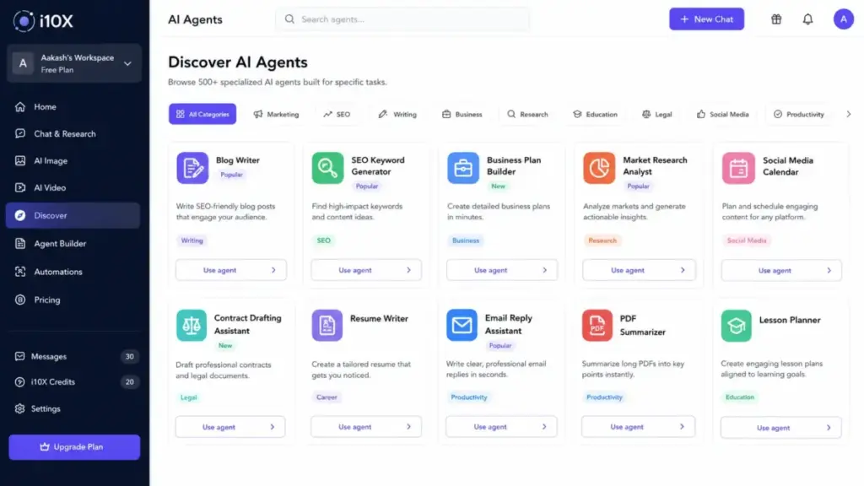Click the Search agents input field
The width and height of the screenshot is (864, 486).
pyautogui.click(x=402, y=19)
